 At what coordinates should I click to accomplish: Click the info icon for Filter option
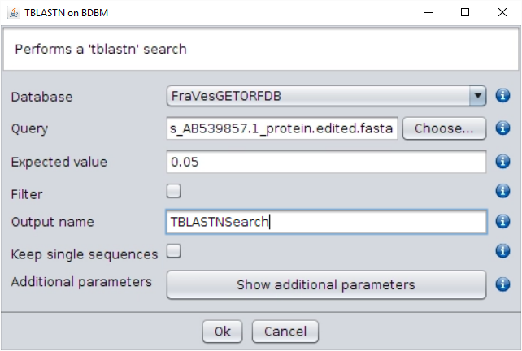point(502,192)
